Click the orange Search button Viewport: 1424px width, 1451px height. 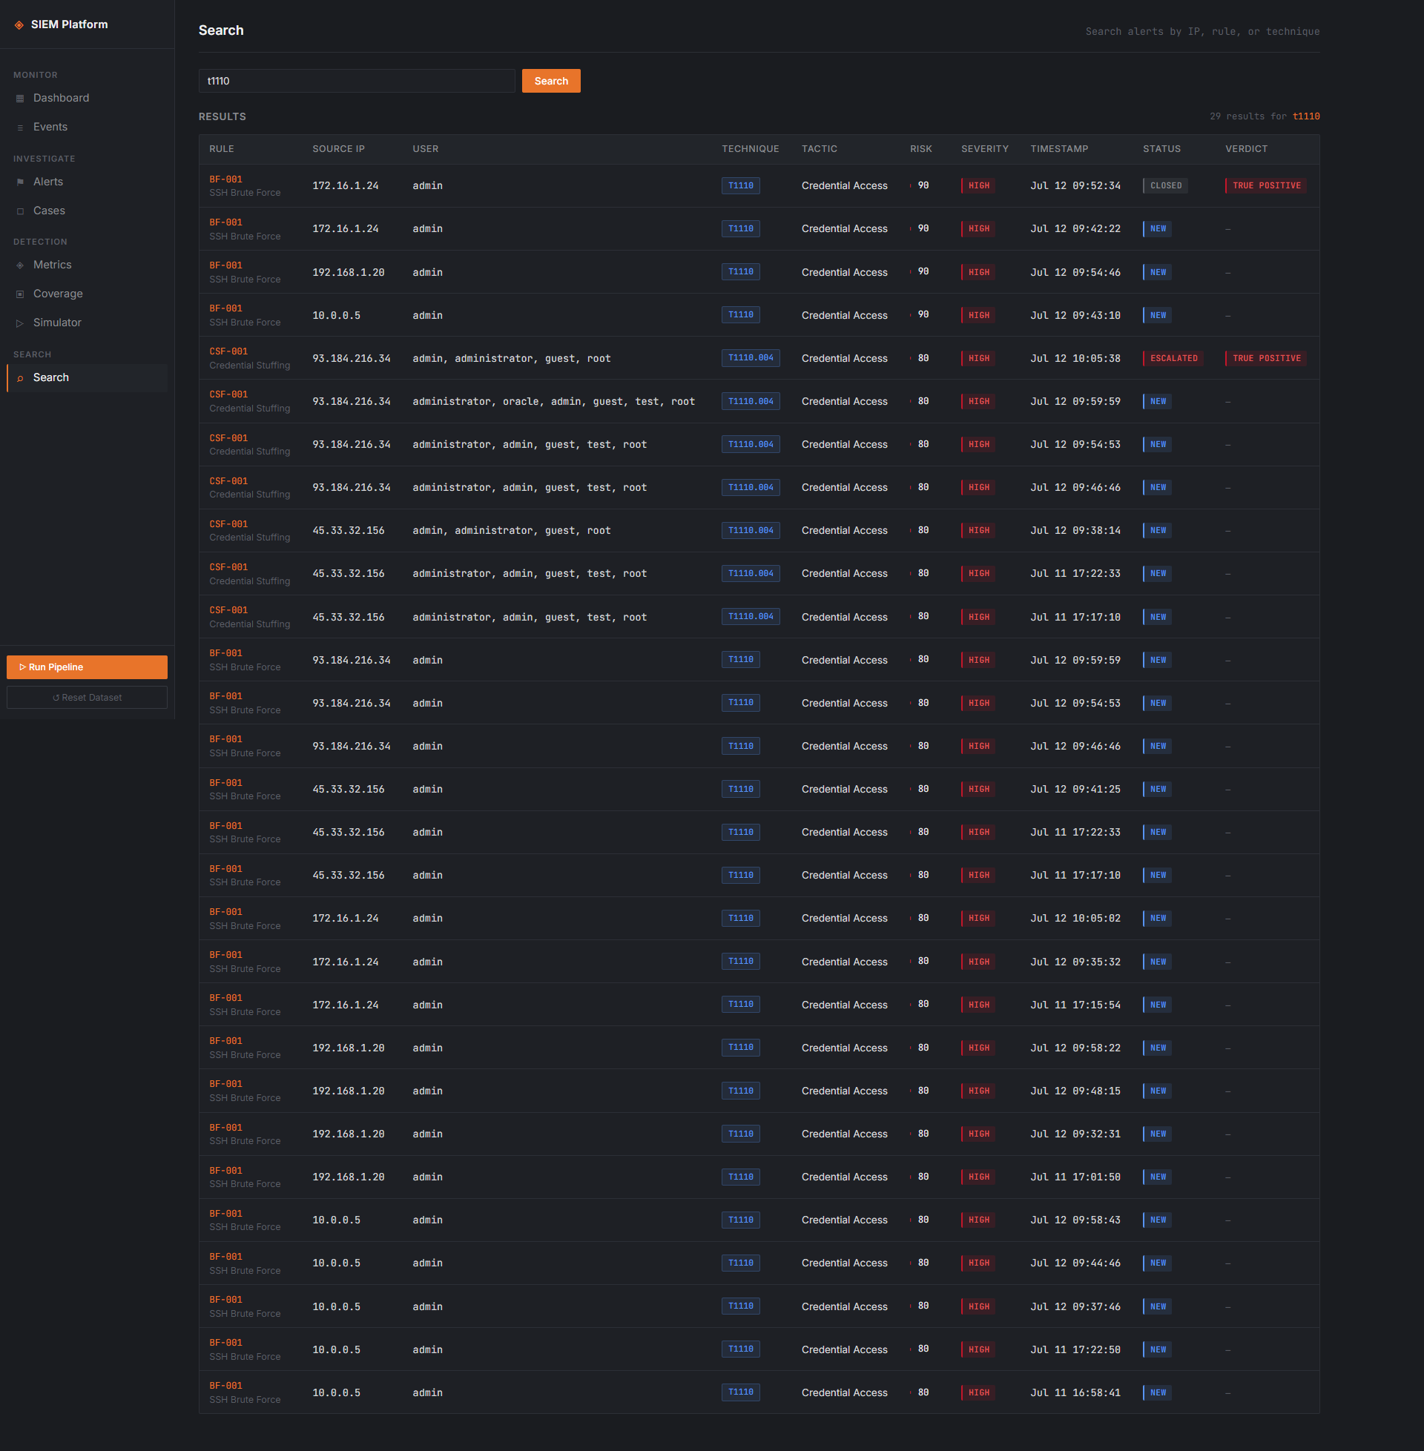[551, 81]
